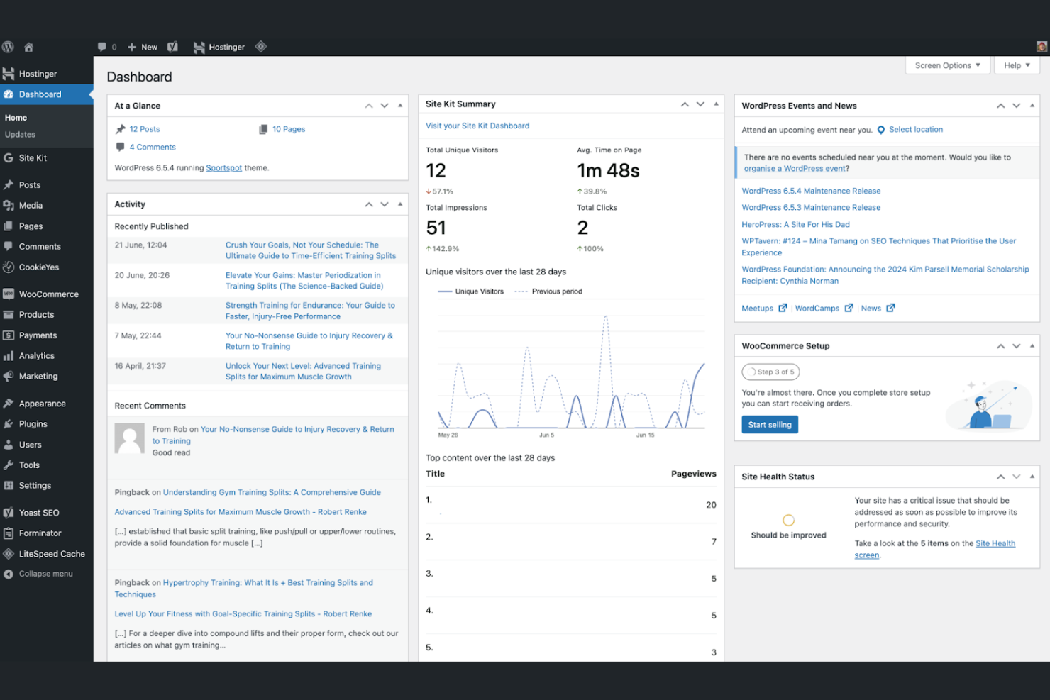Image resolution: width=1050 pixels, height=700 pixels.
Task: Click the organise a WordPress event link
Action: 795,169
